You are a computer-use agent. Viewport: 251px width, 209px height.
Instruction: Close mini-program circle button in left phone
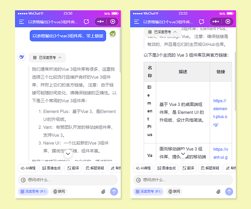coord(113,22)
